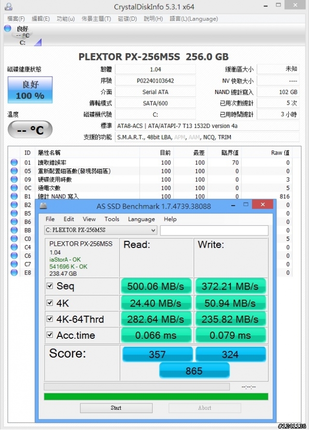Click the status circle for attribute E8
This screenshot has height=430, width=309.
14,273
